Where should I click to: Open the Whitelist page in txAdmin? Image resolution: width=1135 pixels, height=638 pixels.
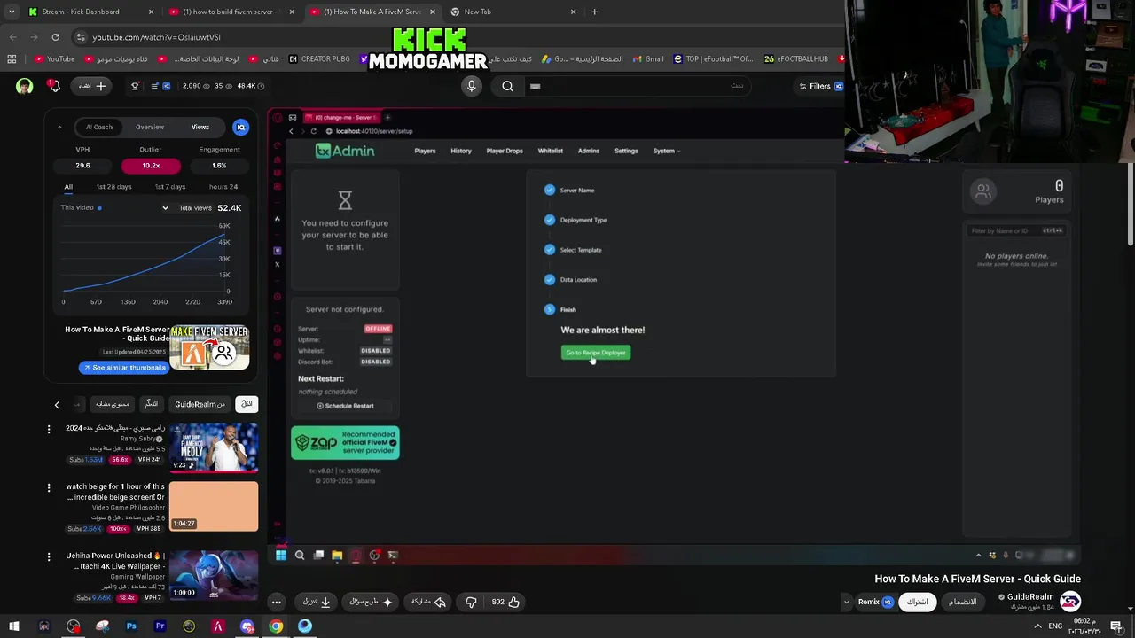(x=550, y=151)
